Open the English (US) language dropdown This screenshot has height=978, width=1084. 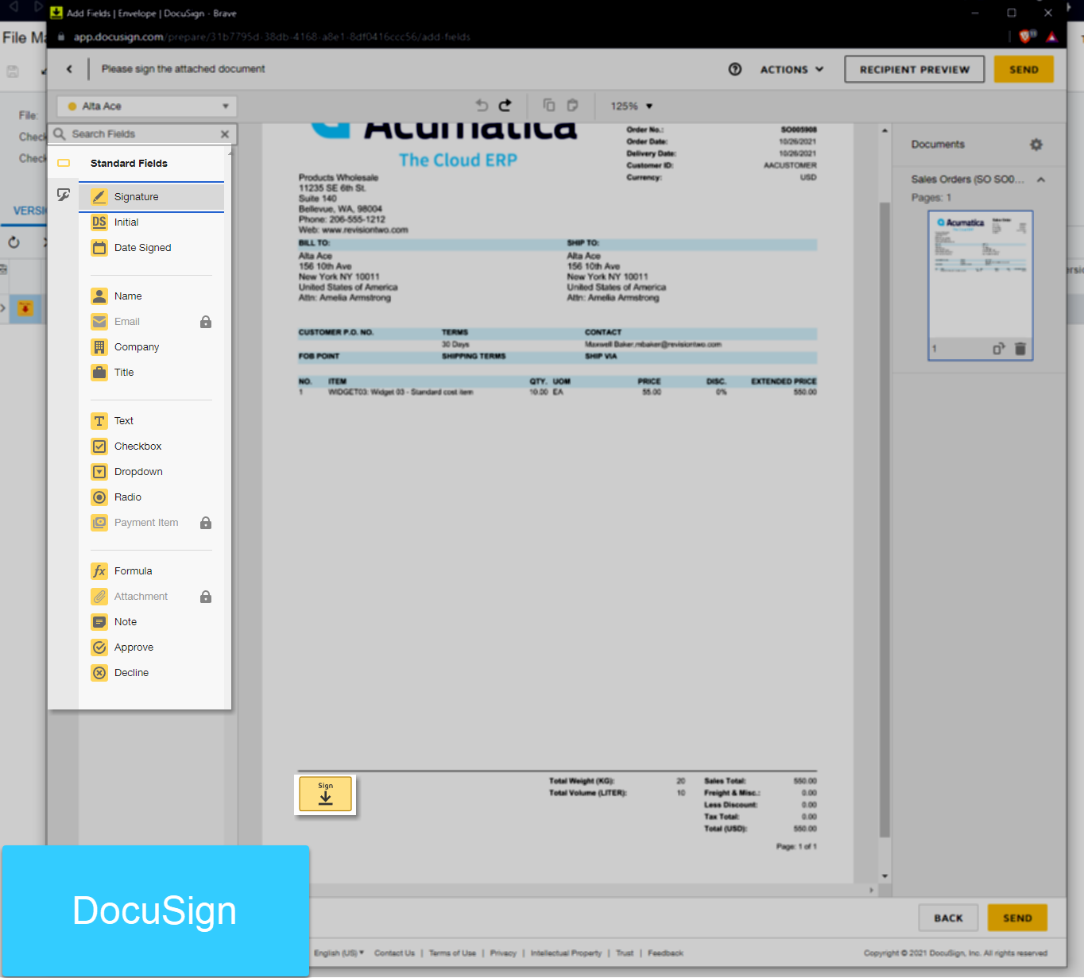(x=339, y=953)
